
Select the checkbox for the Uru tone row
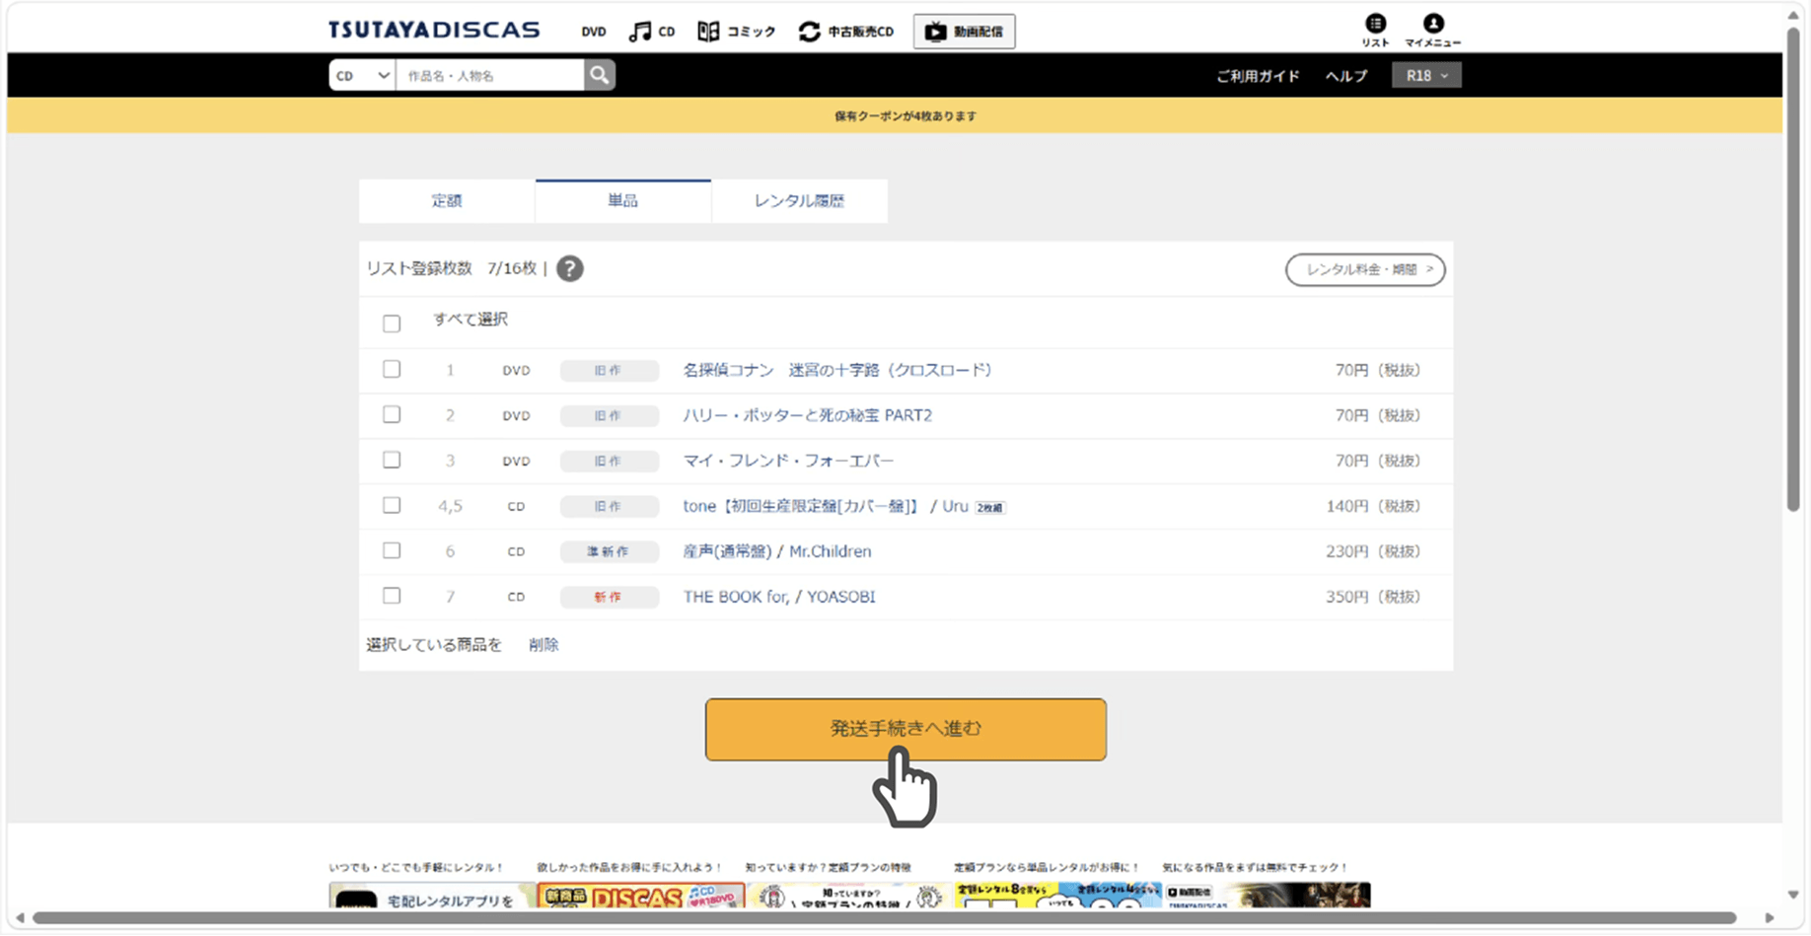point(392,505)
